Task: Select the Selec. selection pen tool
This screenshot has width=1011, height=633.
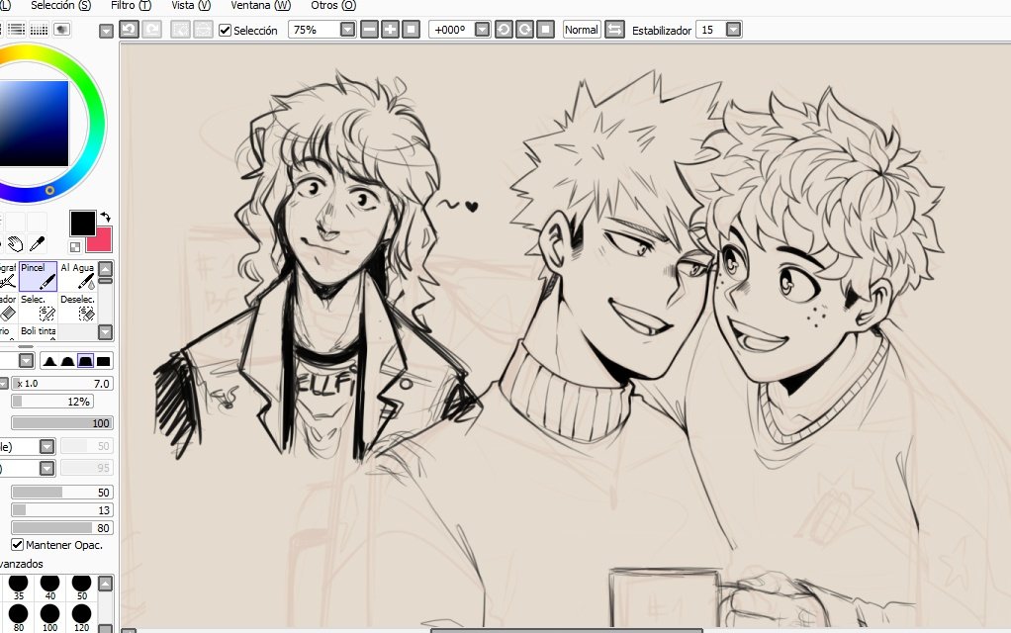Action: click(38, 309)
